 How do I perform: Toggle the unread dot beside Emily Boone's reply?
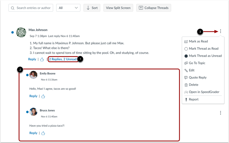point(27,75)
